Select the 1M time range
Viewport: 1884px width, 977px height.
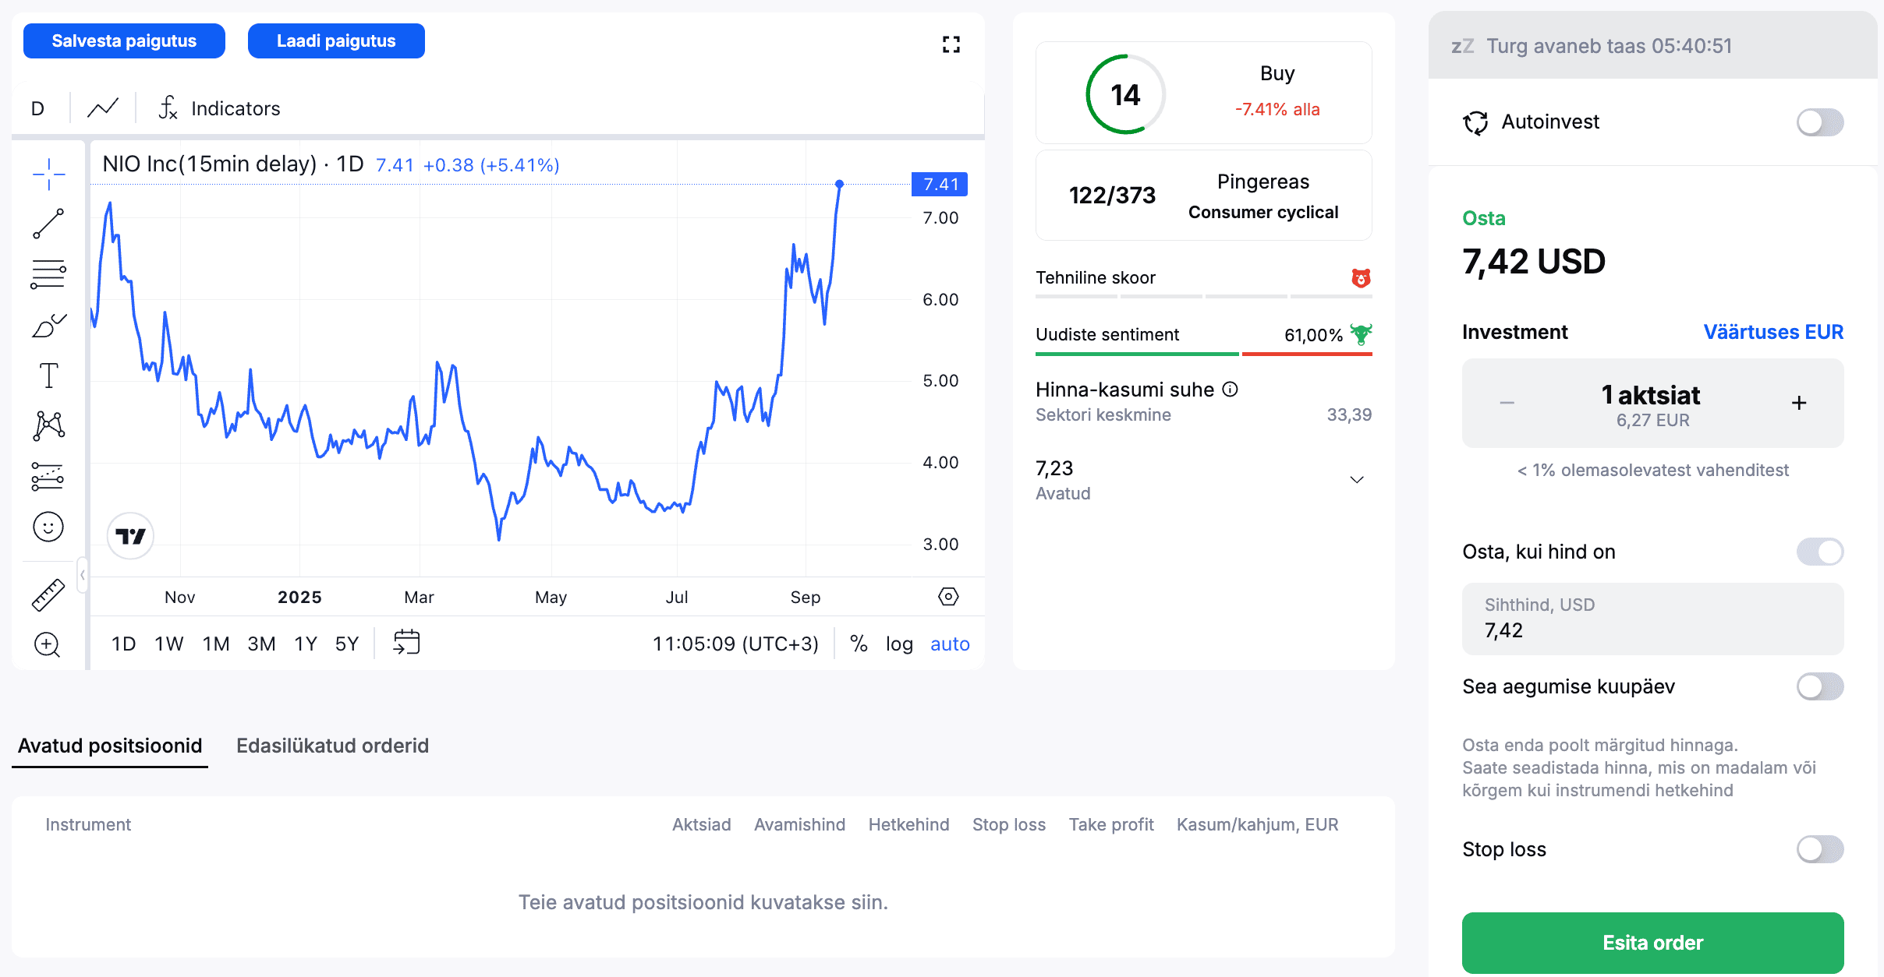click(216, 644)
